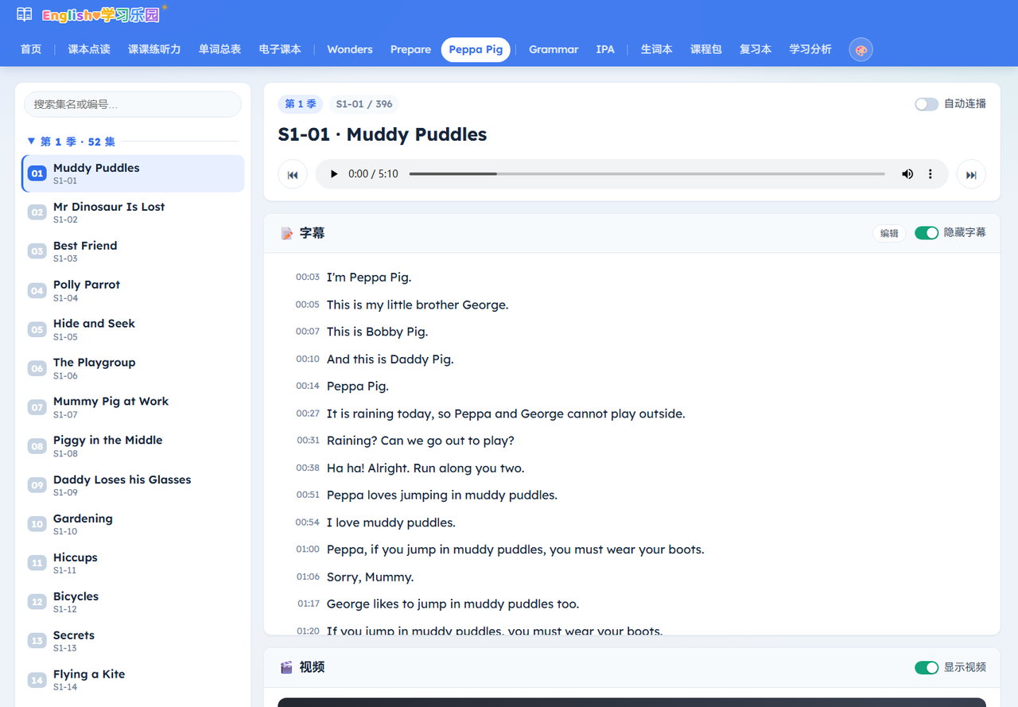Screen dimensions: 1018x707
Task: Skip to previous episode button
Action: (293, 174)
